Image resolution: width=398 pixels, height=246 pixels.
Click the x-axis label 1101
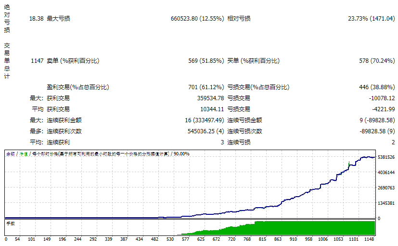point(354,239)
